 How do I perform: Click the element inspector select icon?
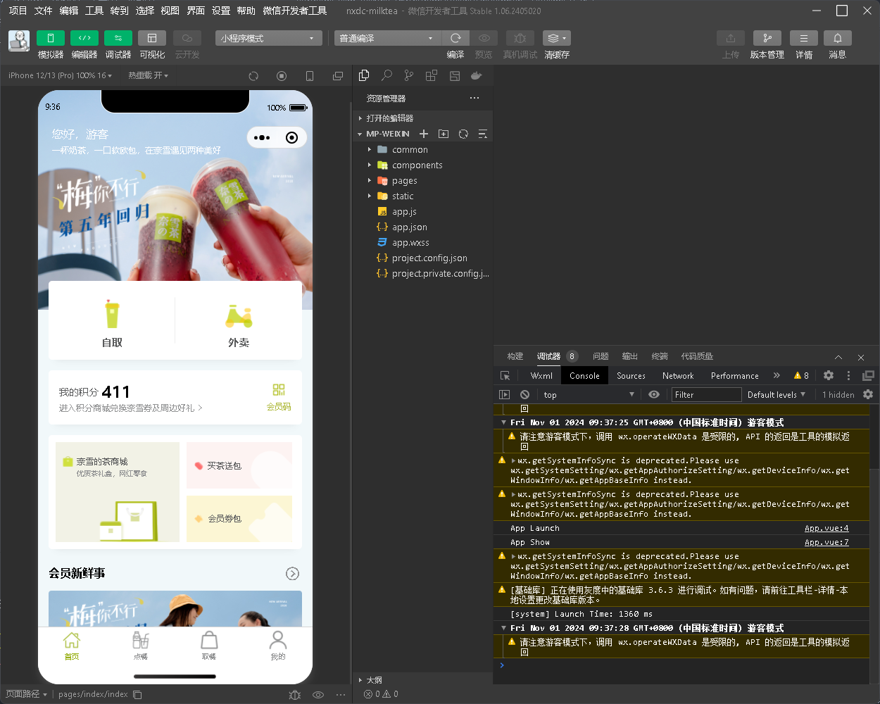point(505,376)
